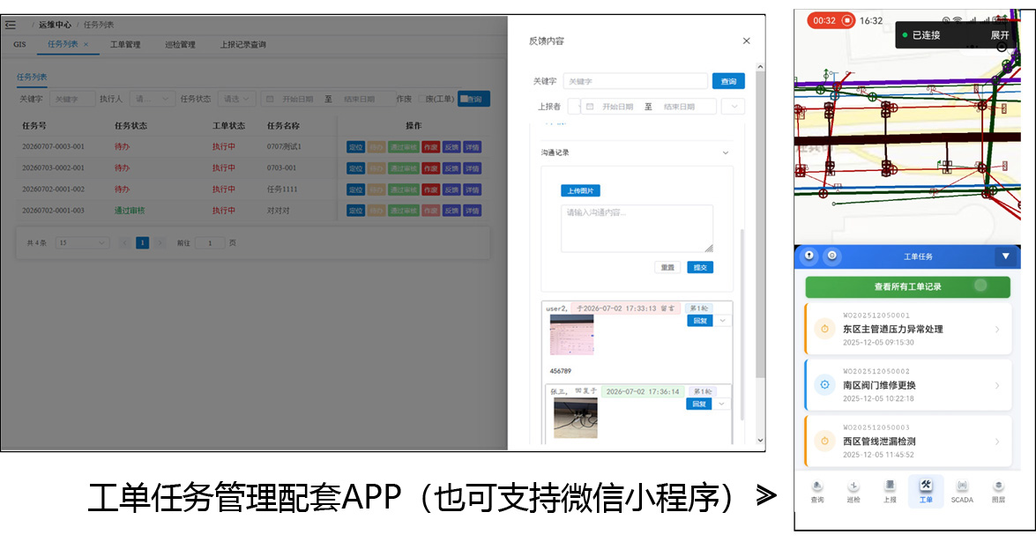
Task: Open the 执行人 dropdown
Action: pos(152,99)
